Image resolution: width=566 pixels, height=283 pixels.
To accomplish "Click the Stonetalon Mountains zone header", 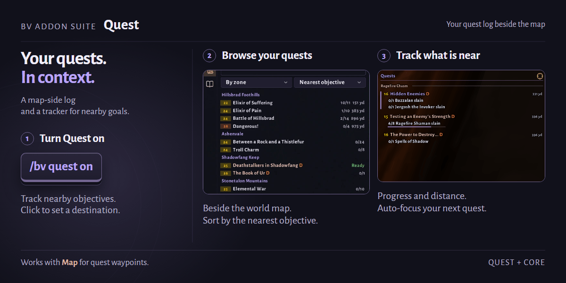I will point(244,181).
